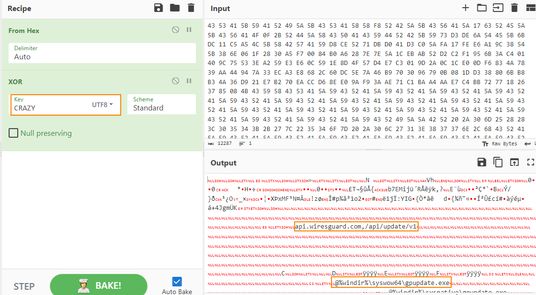The height and width of the screenshot is (295, 536).
Task: Set a breakpoint on the XOR operation
Action: (x=189, y=81)
